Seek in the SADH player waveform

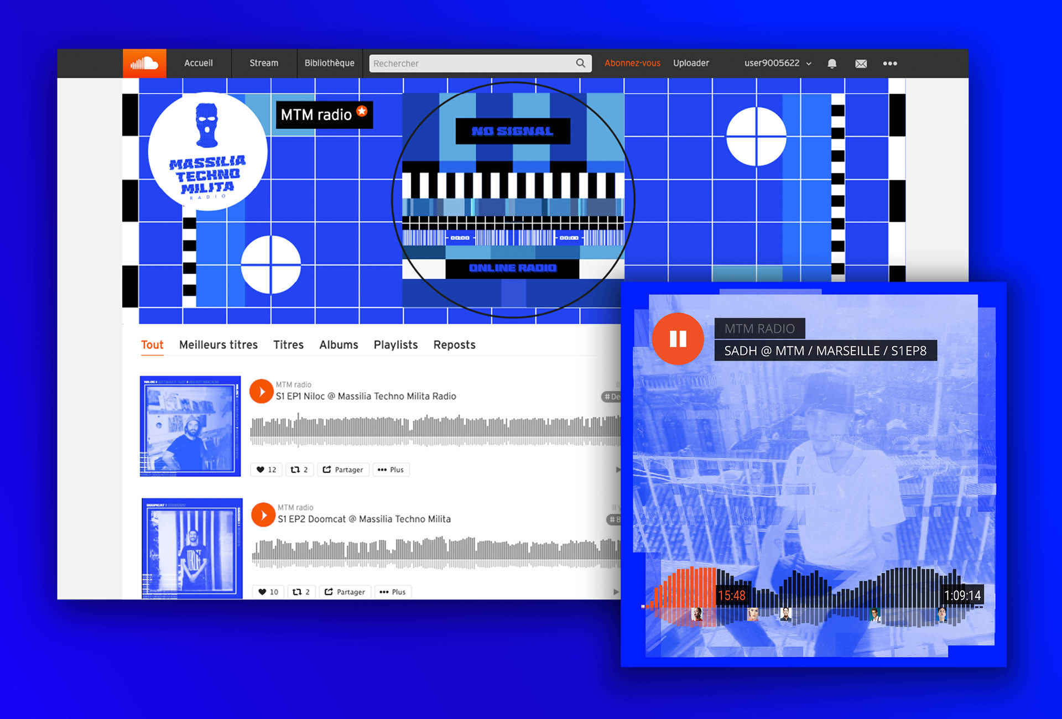812,596
